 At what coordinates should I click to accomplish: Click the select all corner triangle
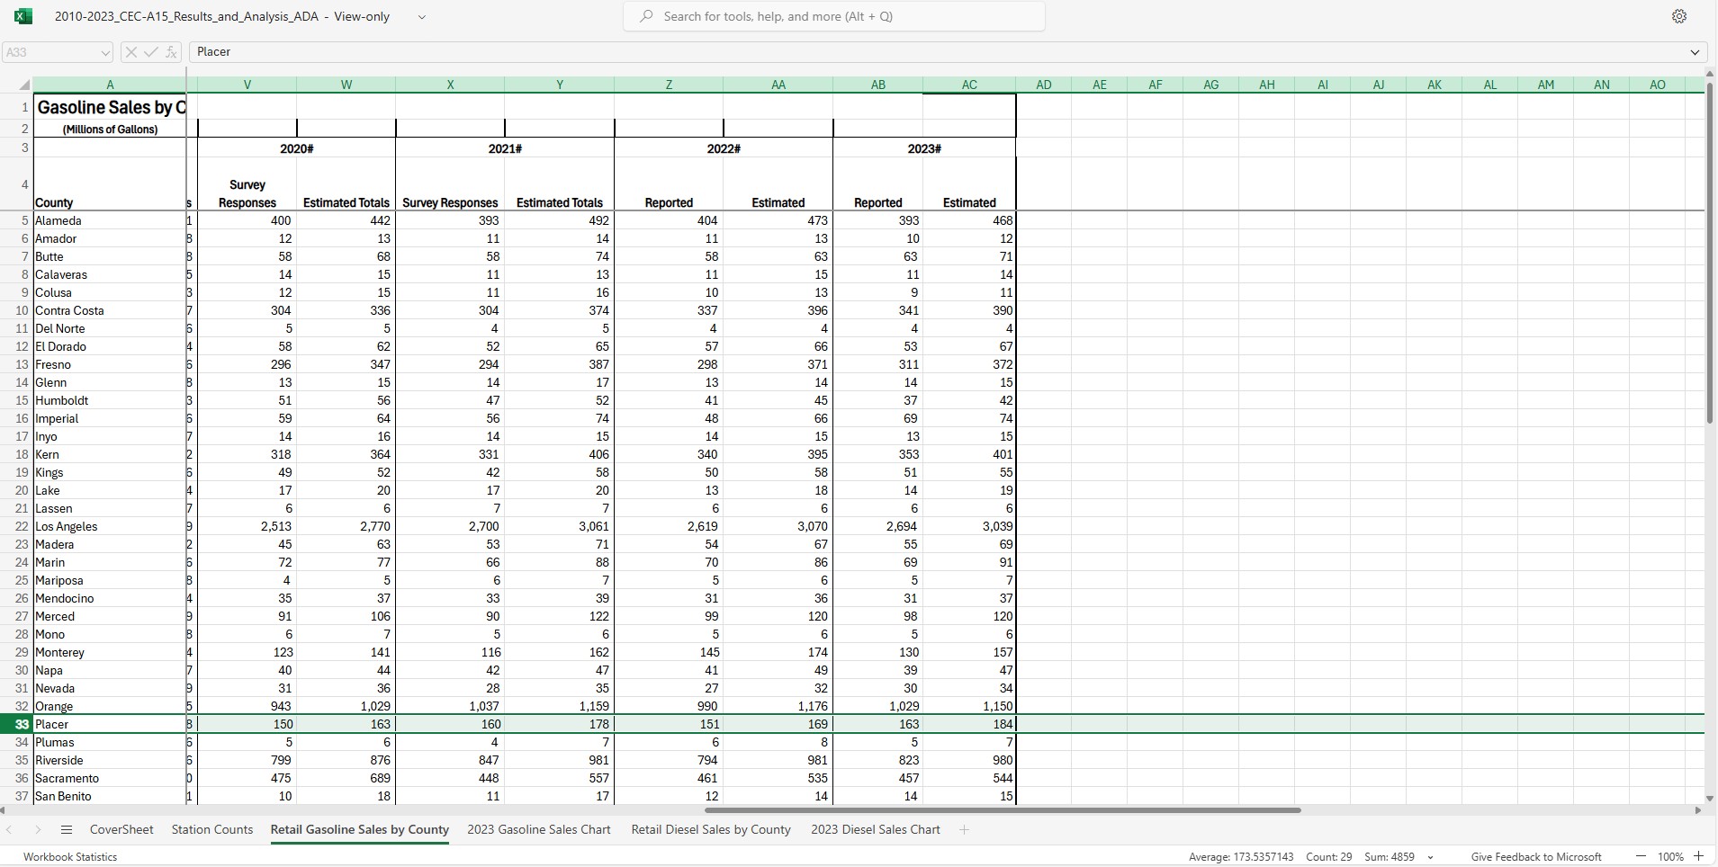tap(24, 85)
